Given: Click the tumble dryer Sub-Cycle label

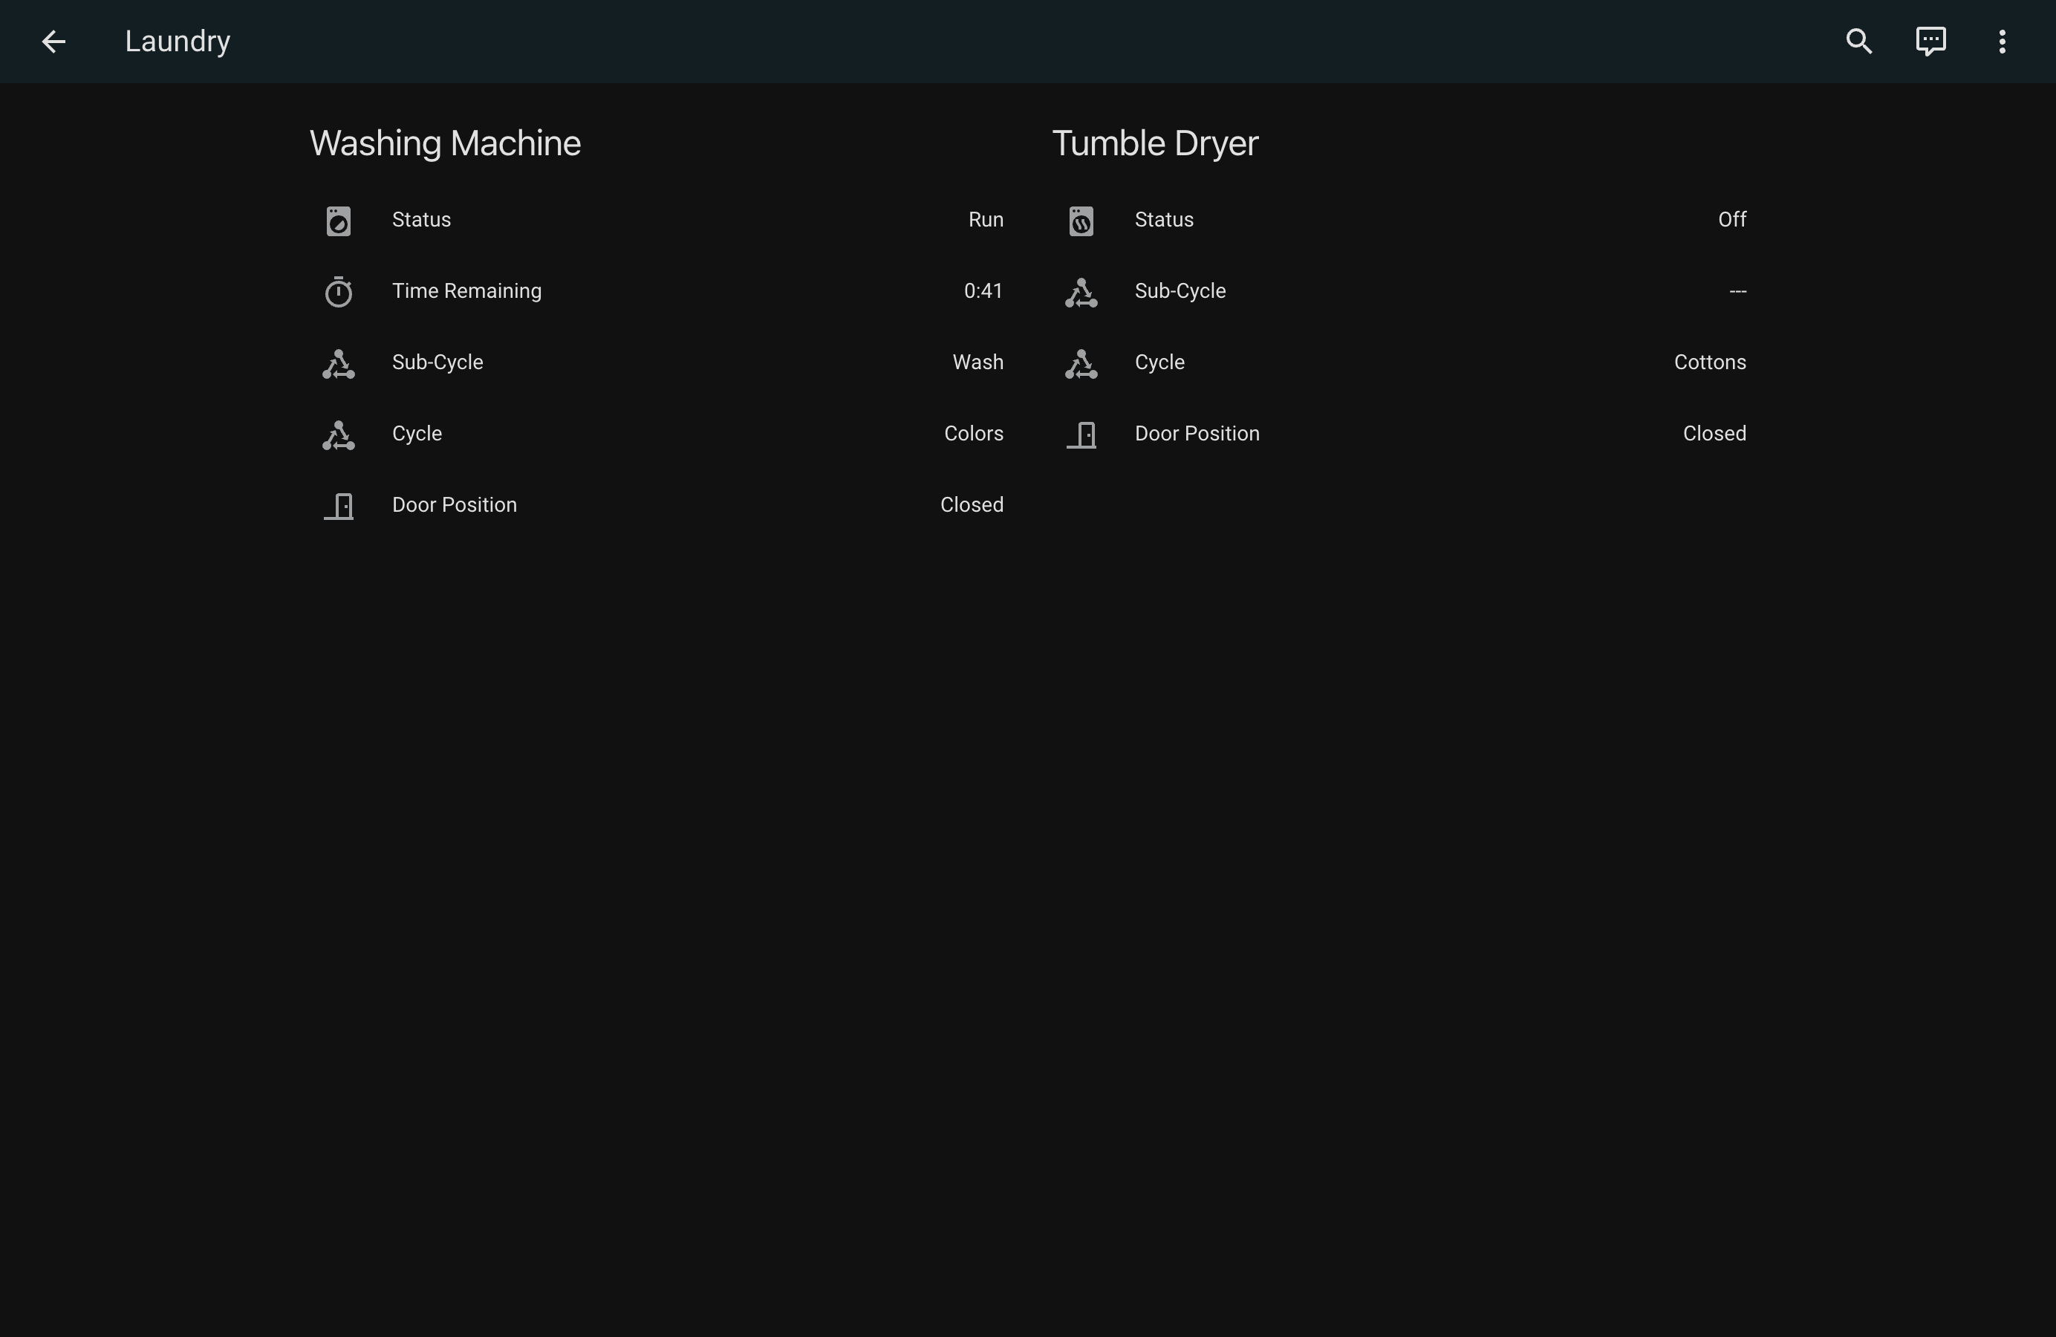Looking at the screenshot, I should tap(1180, 291).
